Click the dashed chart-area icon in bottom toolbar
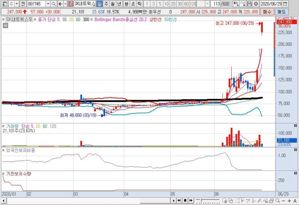 click(x=237, y=201)
